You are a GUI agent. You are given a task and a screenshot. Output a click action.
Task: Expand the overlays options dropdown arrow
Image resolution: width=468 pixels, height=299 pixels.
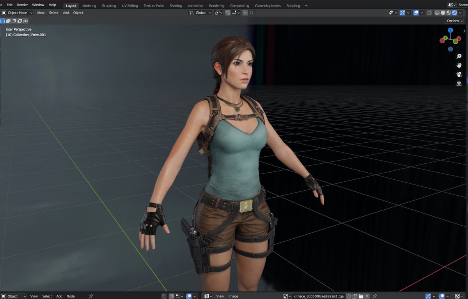(x=422, y=13)
